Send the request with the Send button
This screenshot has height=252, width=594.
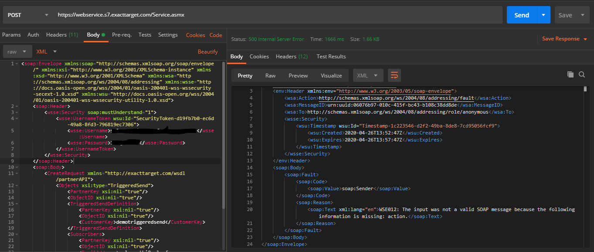522,15
